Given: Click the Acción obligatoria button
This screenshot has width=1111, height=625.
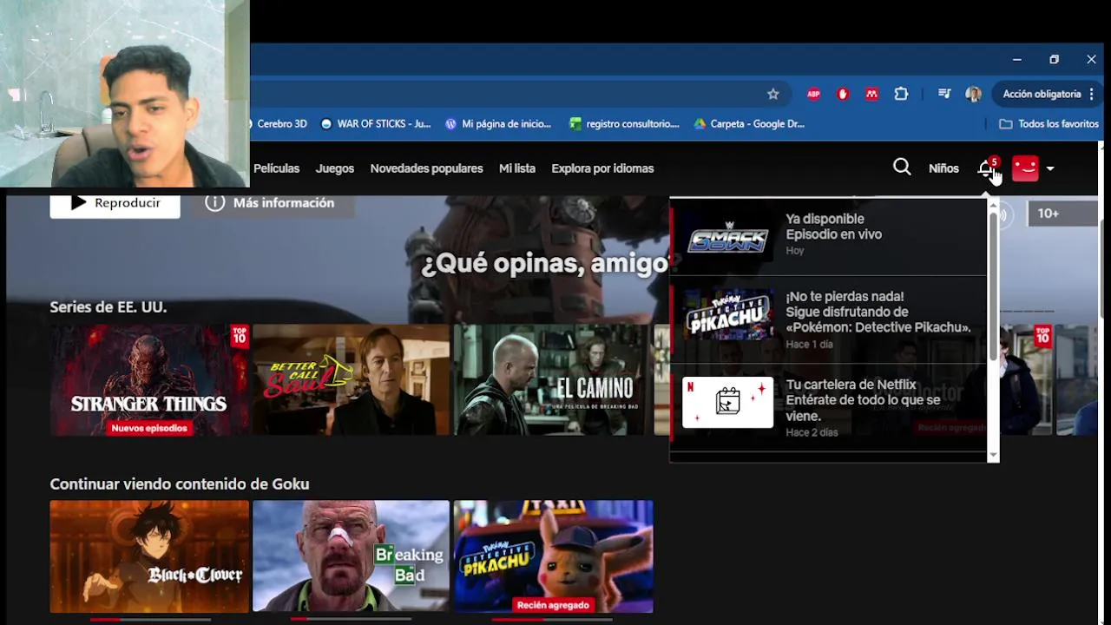Looking at the screenshot, I should (x=1042, y=94).
